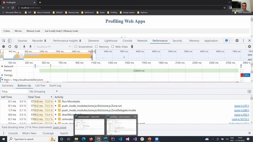Open the core.js:16153:1 source link
253x142 pixels.
pyautogui.click(x=240, y=119)
